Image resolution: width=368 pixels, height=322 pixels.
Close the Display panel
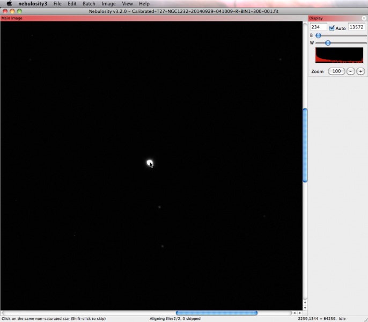pos(364,18)
